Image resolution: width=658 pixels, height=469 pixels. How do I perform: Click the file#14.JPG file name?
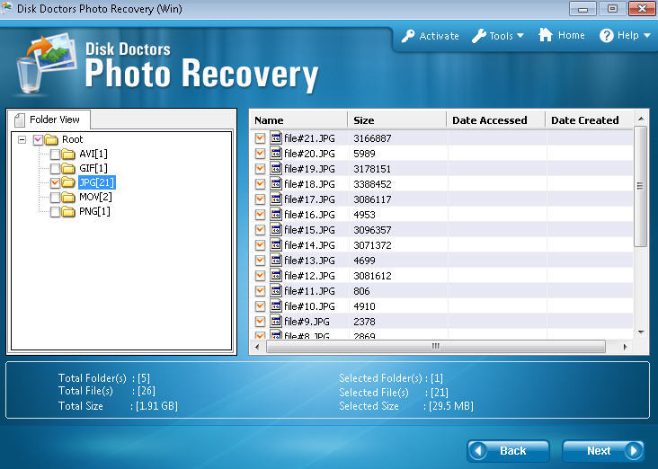pyautogui.click(x=310, y=245)
